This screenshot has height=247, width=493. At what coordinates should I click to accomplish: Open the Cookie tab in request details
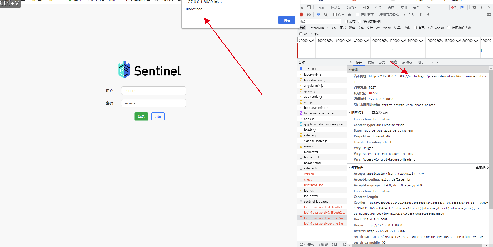pos(433,62)
